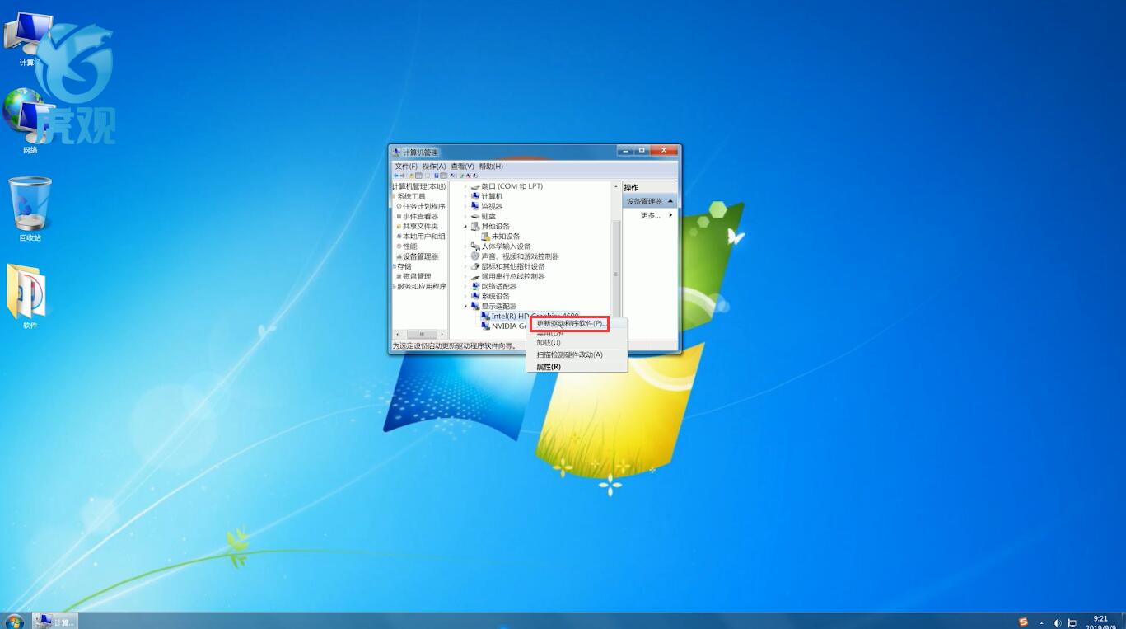Select the 计算机管理 taskbar button

[55, 622]
